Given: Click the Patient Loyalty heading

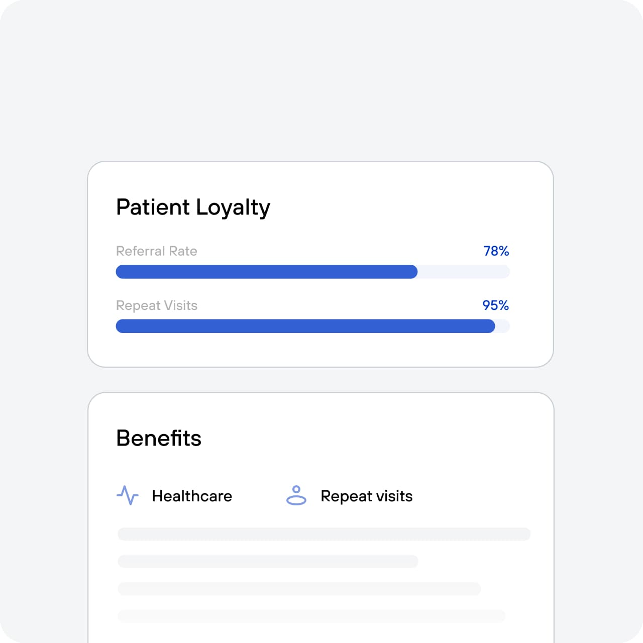Looking at the screenshot, I should (193, 207).
